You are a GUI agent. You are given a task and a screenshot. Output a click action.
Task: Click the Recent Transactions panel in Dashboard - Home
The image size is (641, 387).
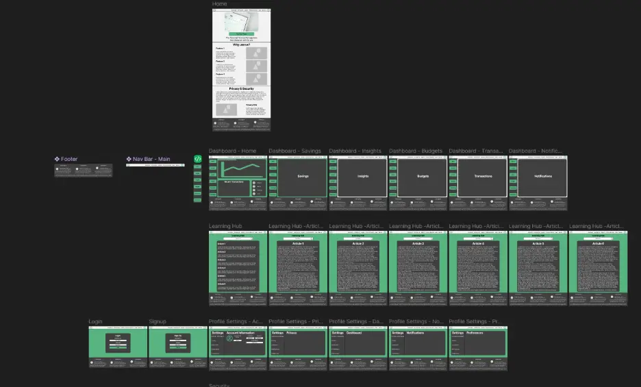pos(234,188)
